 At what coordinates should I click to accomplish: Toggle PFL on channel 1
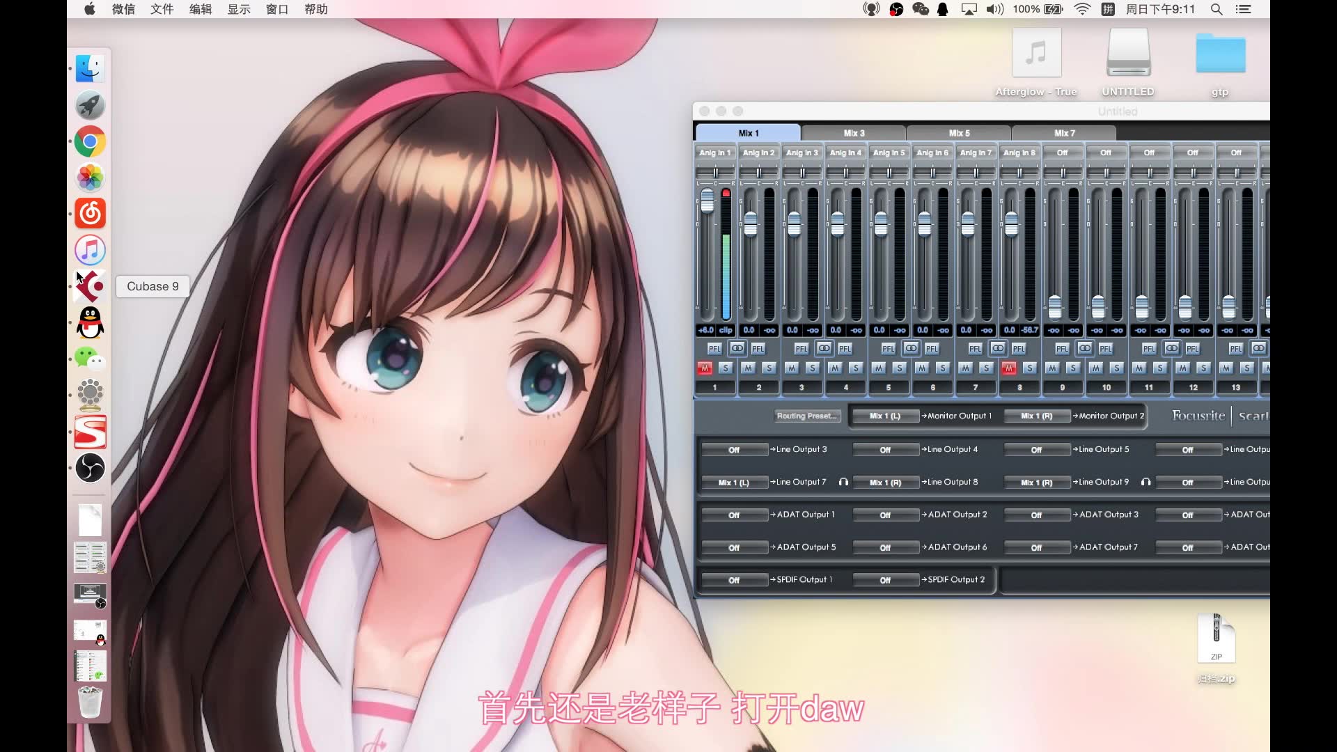714,349
